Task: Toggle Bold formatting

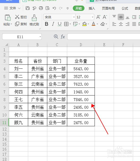Action: click(x=46, y=24)
